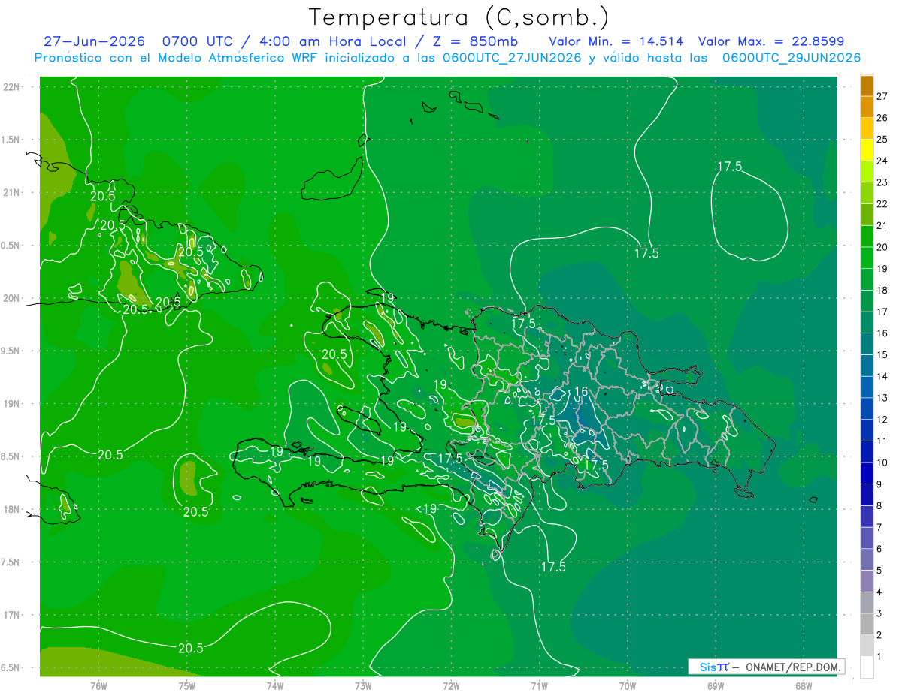The height and width of the screenshot is (696, 902).
Task: Click legend value '11'
Action: 882,441
